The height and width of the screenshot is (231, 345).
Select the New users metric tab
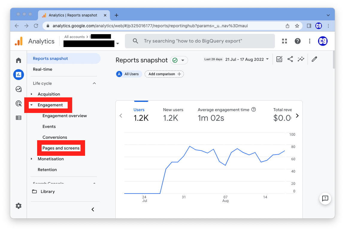click(x=173, y=114)
